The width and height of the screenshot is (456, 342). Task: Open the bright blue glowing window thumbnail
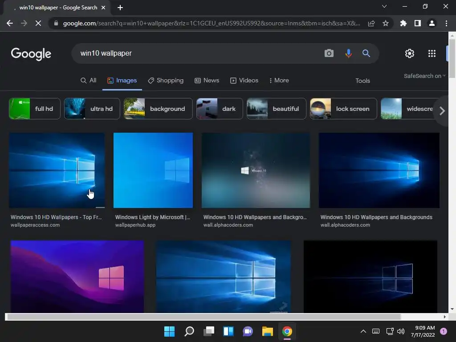coord(224,277)
